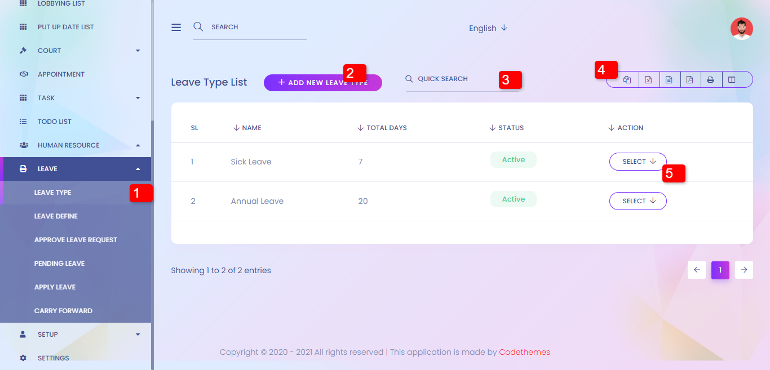The height and width of the screenshot is (370, 770).
Task: Print the leave type table
Action: [x=711, y=80]
